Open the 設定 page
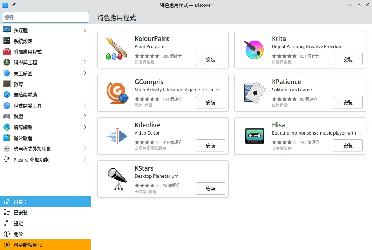Screen dimensions: 372x250 [x=45, y=223]
